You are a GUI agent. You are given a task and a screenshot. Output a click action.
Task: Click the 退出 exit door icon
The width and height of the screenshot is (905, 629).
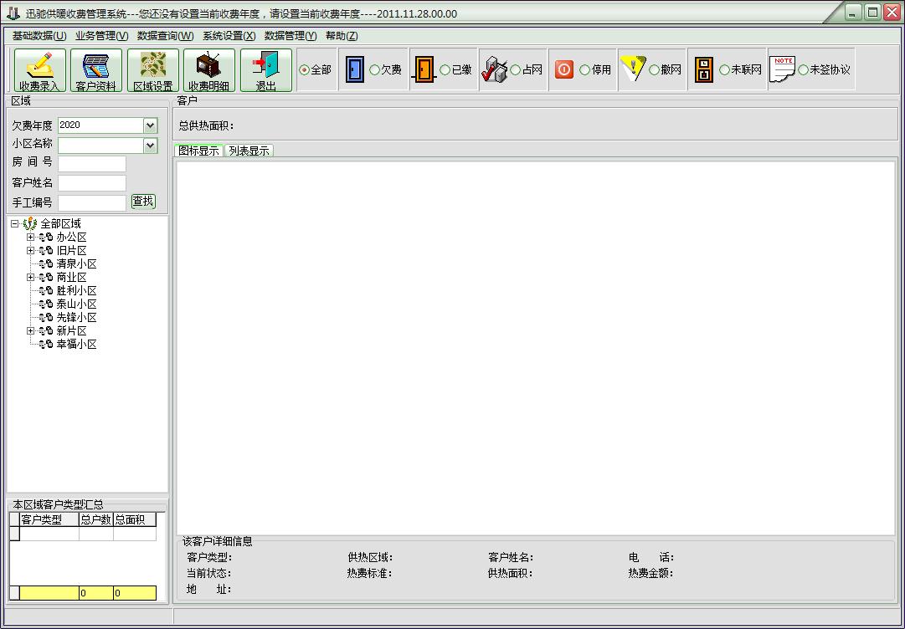point(265,69)
